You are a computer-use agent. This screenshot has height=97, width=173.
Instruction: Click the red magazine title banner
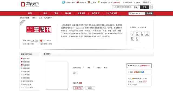point(39,29)
